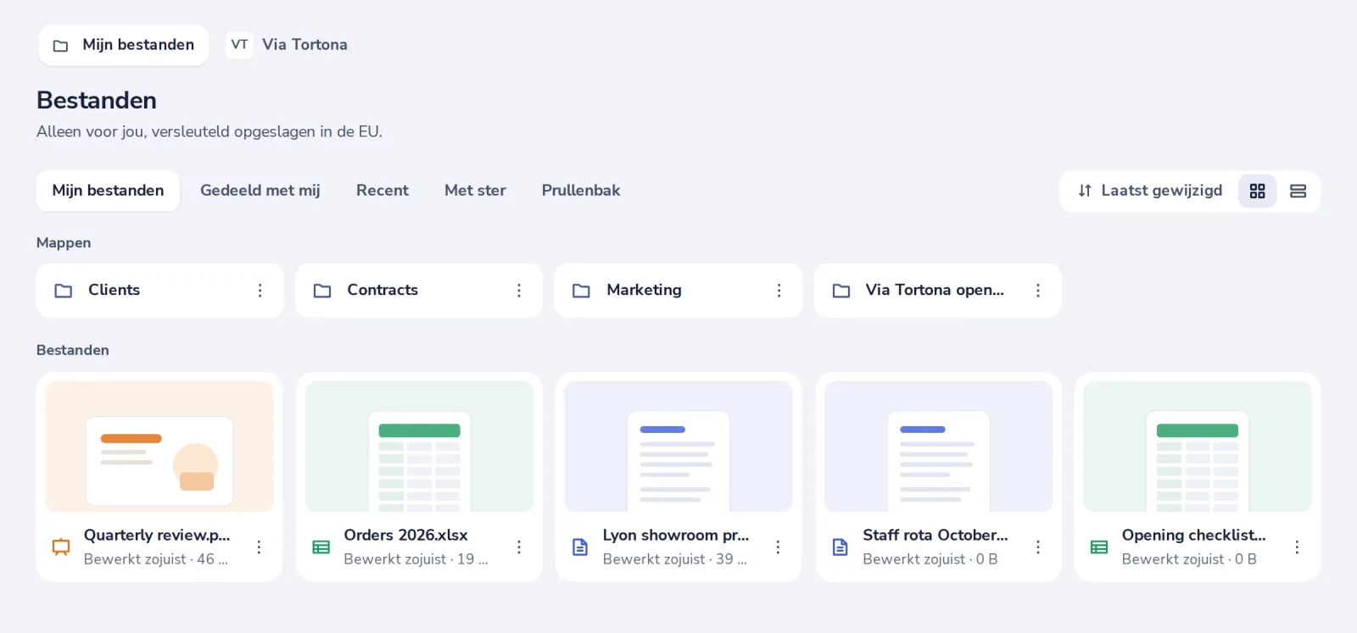
Task: Open the Quarterly review presentation thumbnail
Action: (x=159, y=447)
